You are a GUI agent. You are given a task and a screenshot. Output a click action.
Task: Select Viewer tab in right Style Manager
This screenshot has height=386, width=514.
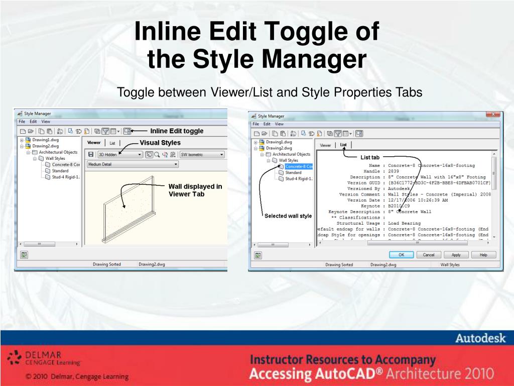click(x=325, y=145)
